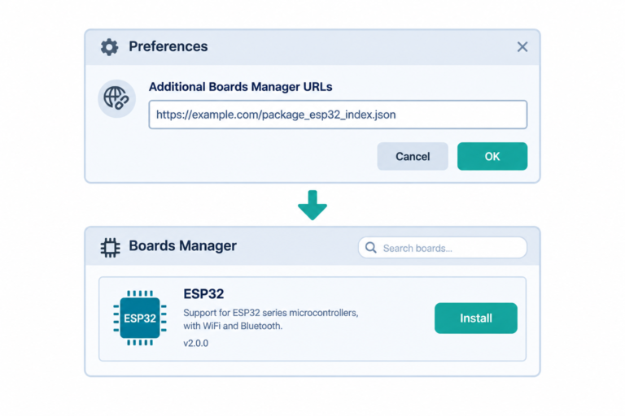Click the Additional Boards Manager URLs label
625x416 pixels.
tap(240, 87)
